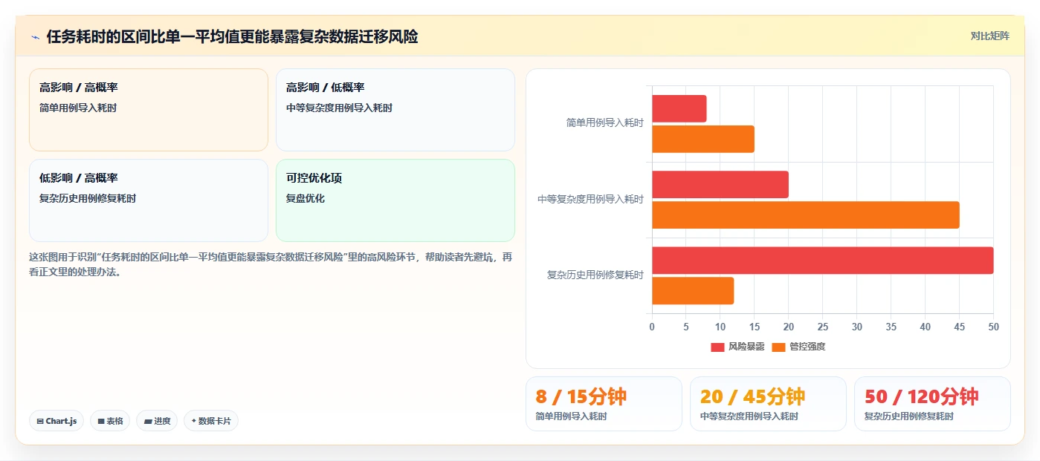This screenshot has height=461, width=1040.
Task: Click the lightning icon beside the title
Action: (x=35, y=37)
